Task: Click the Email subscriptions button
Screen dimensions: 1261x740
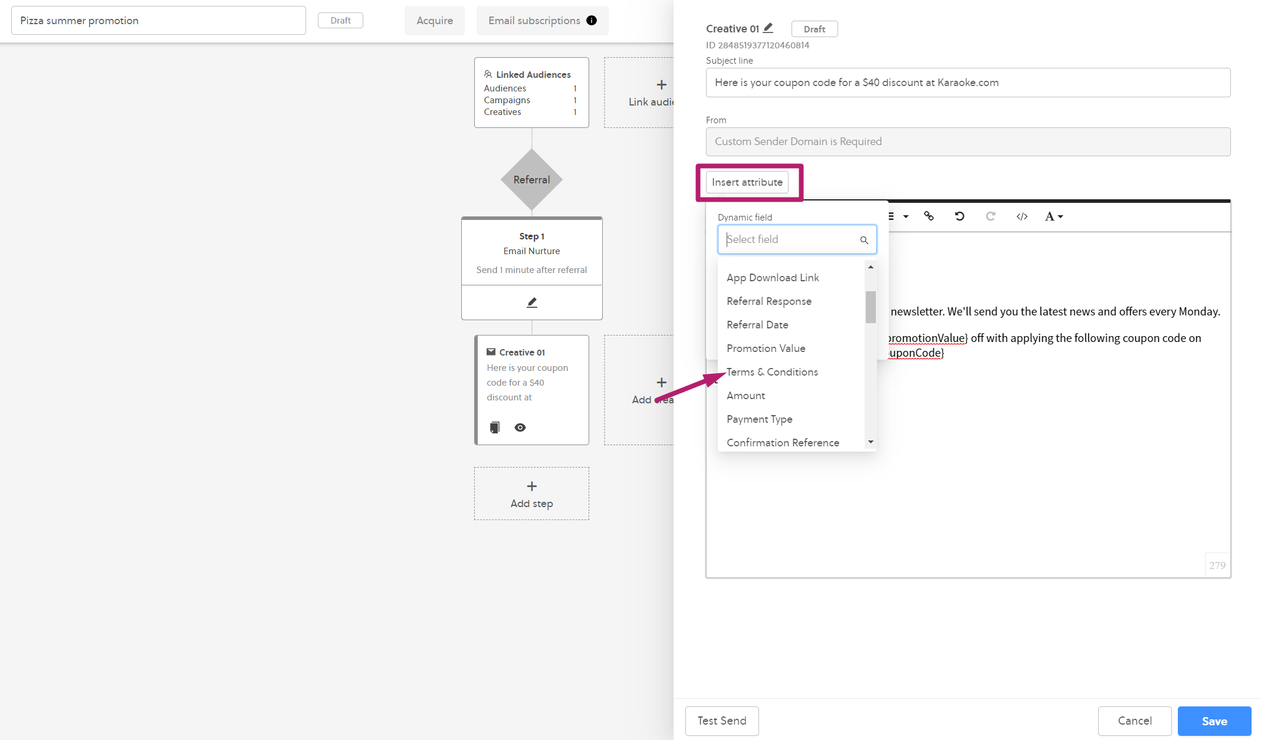Action: point(542,21)
